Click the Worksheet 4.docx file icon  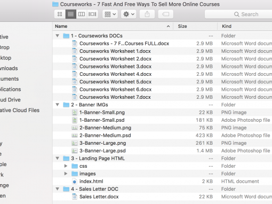[75, 74]
